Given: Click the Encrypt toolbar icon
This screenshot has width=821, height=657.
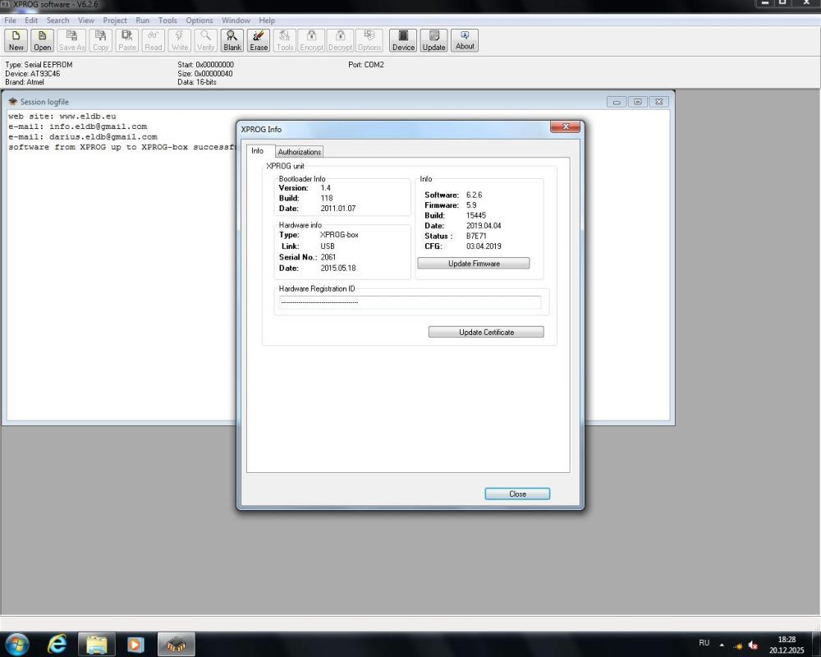Looking at the screenshot, I should click(311, 40).
